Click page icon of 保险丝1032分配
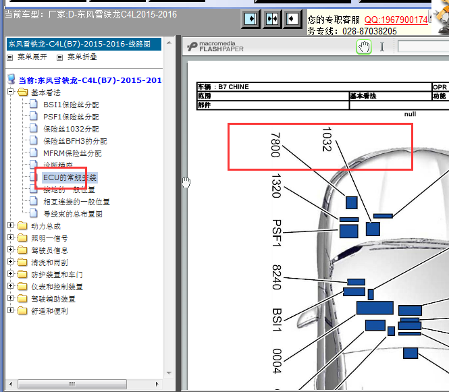The image size is (449, 392). point(34,128)
